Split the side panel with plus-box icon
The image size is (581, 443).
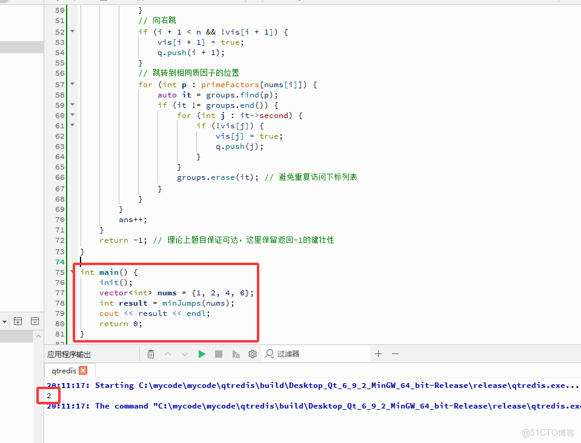[x=18, y=321]
